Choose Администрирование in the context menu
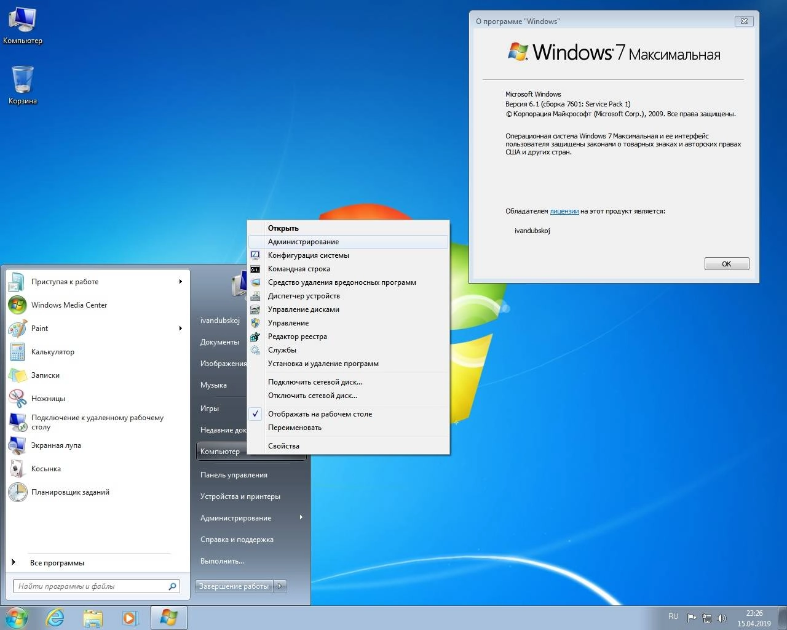 (349, 242)
